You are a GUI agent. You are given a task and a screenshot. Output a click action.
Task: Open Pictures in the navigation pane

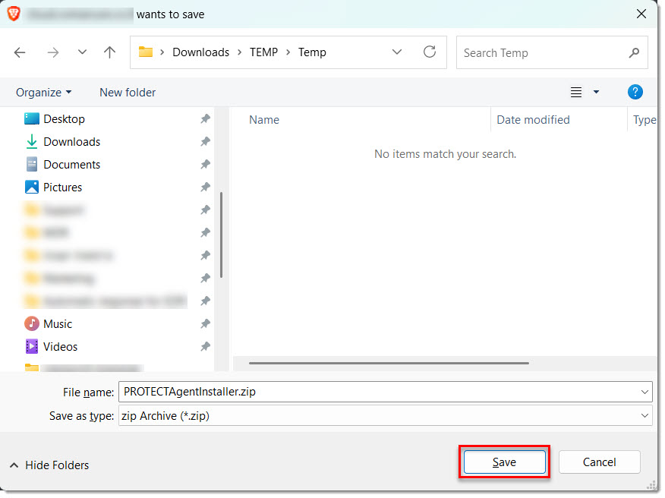pos(54,188)
